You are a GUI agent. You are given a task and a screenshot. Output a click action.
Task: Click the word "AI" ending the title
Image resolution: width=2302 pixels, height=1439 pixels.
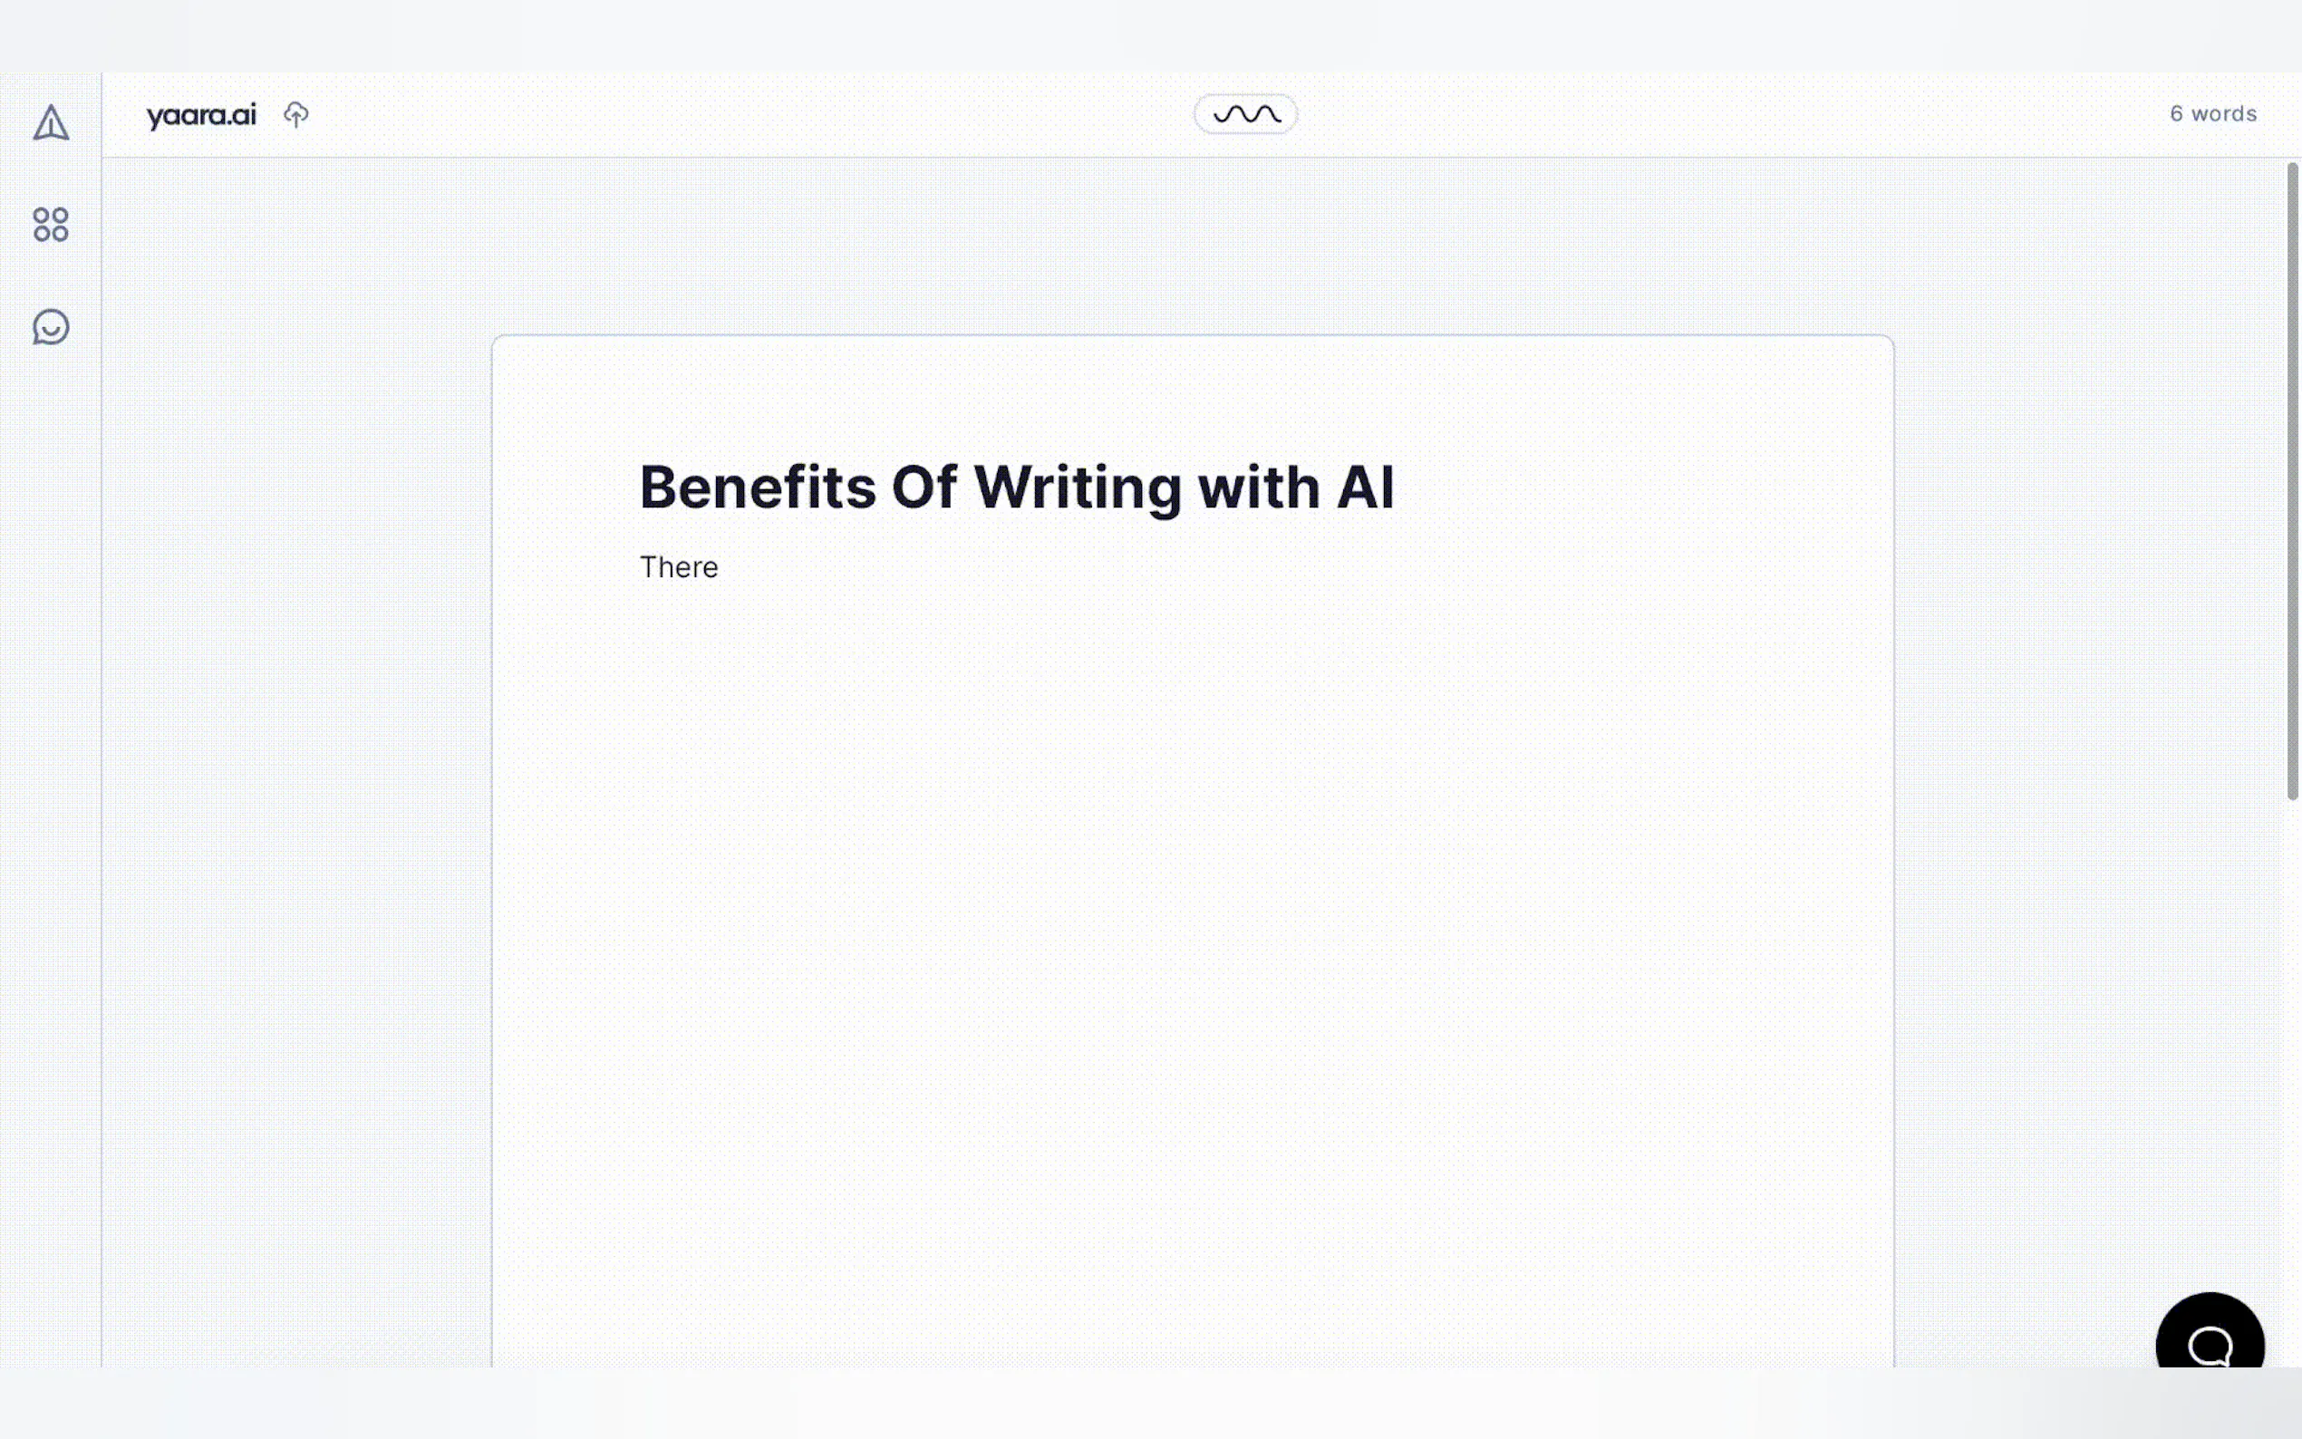pos(1365,488)
